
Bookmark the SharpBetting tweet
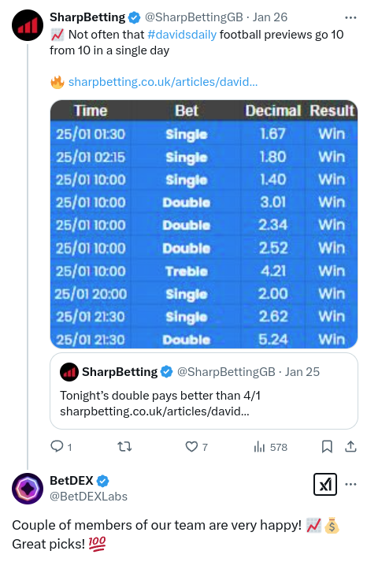tap(327, 447)
